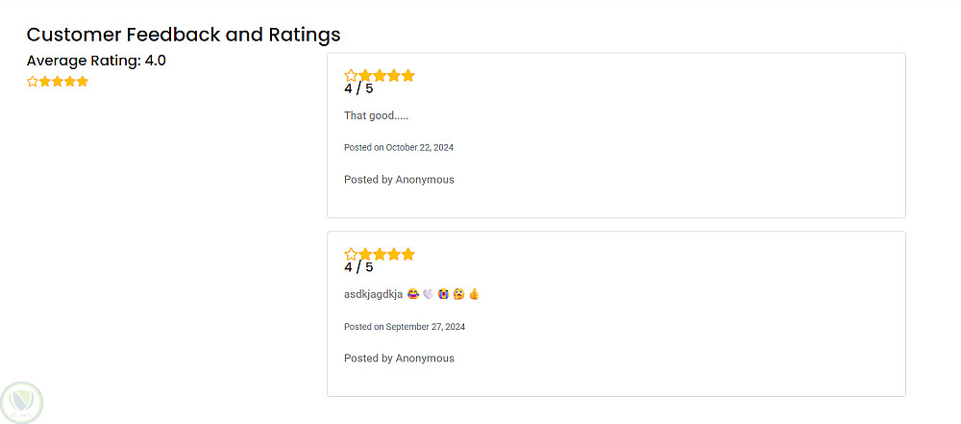Click the last filled star under Average Rating
This screenshot has height=424, width=961.
click(83, 82)
